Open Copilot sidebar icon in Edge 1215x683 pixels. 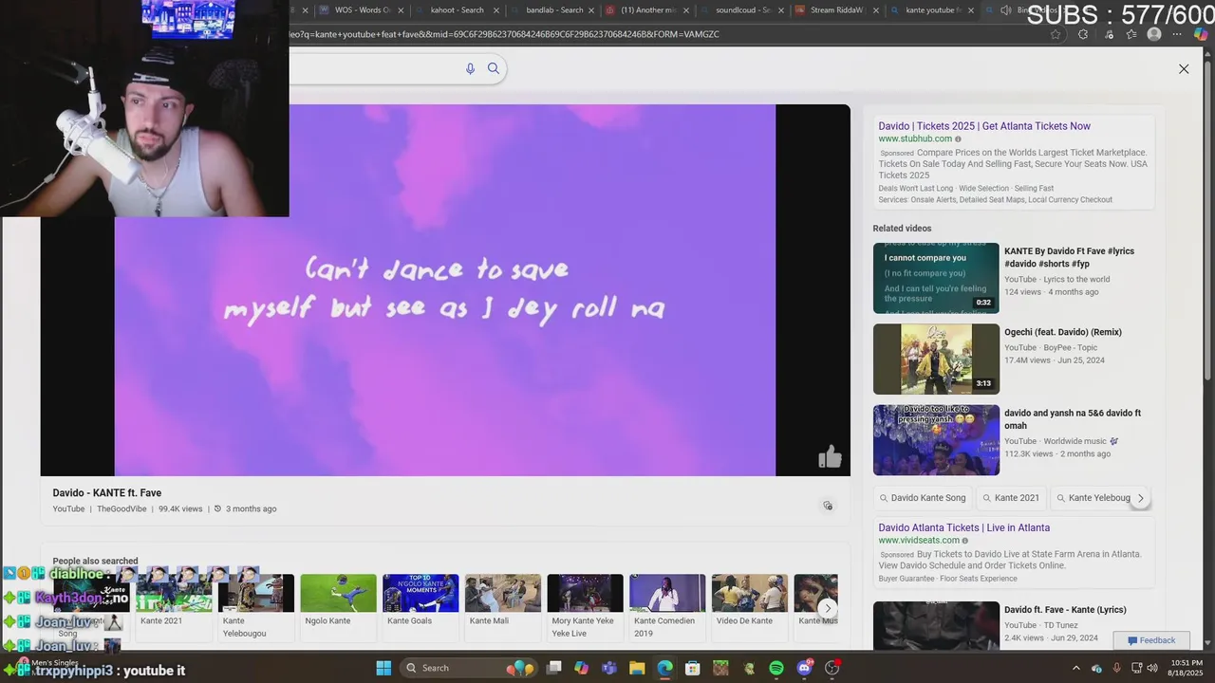click(x=1203, y=34)
